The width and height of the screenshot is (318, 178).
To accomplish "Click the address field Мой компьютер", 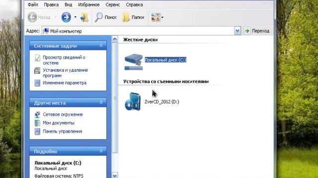I will [x=138, y=31].
